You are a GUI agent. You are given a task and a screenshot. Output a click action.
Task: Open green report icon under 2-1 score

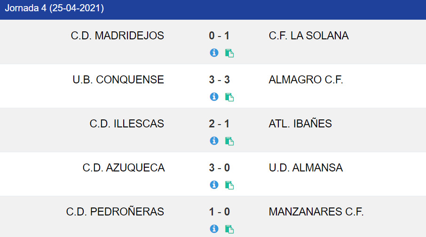coord(229,141)
